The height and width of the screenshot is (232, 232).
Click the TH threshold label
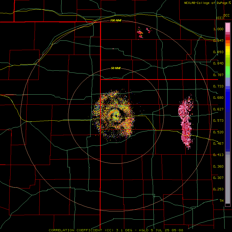(x=221, y=201)
